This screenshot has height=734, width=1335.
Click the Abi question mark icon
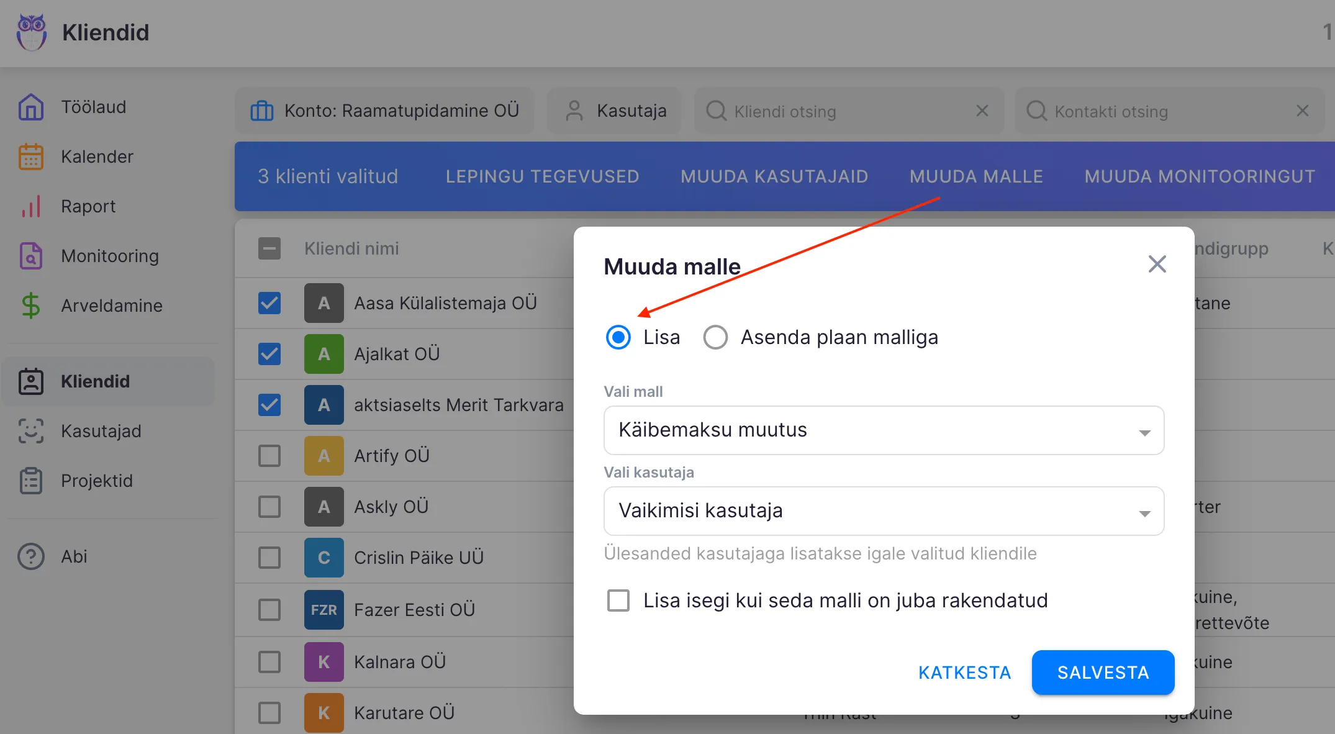point(30,556)
